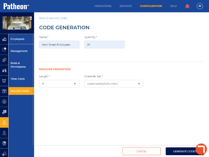Viewport: 209px width, 157px height.
Task: Open the Length dropdown
Action: pos(59,84)
